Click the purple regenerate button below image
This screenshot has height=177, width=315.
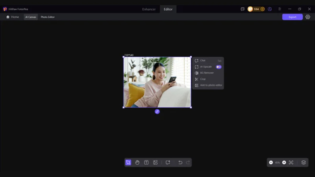(x=157, y=112)
